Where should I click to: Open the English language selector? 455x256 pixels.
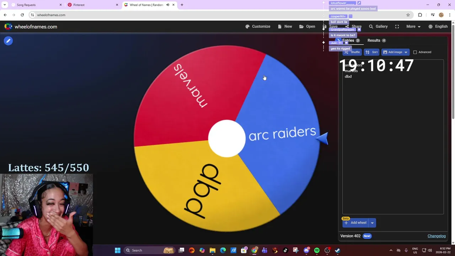(x=438, y=27)
